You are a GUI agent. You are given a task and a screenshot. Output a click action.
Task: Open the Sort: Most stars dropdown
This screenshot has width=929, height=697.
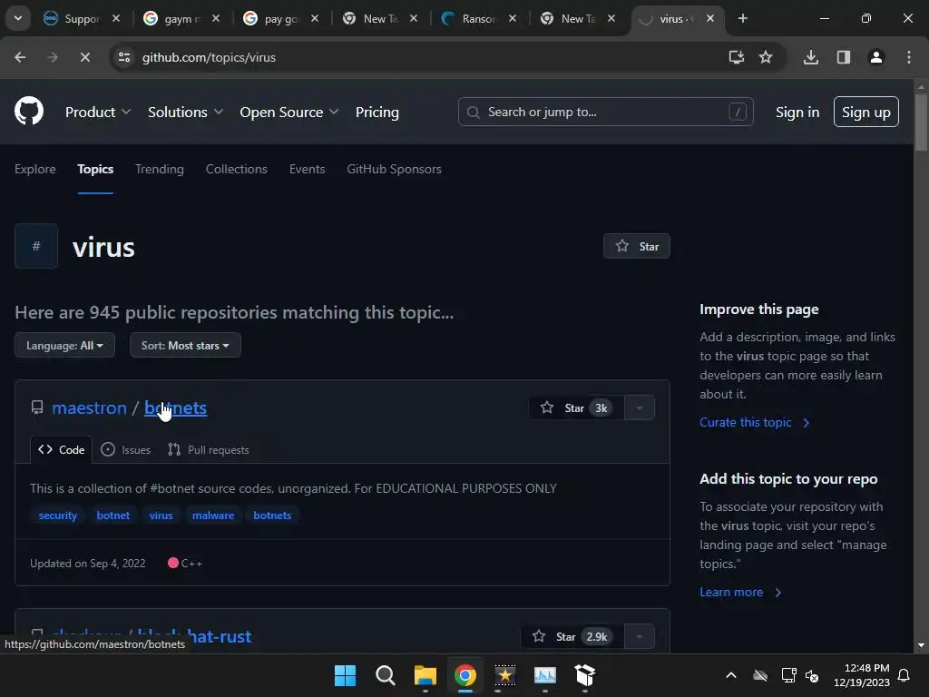pos(185,346)
